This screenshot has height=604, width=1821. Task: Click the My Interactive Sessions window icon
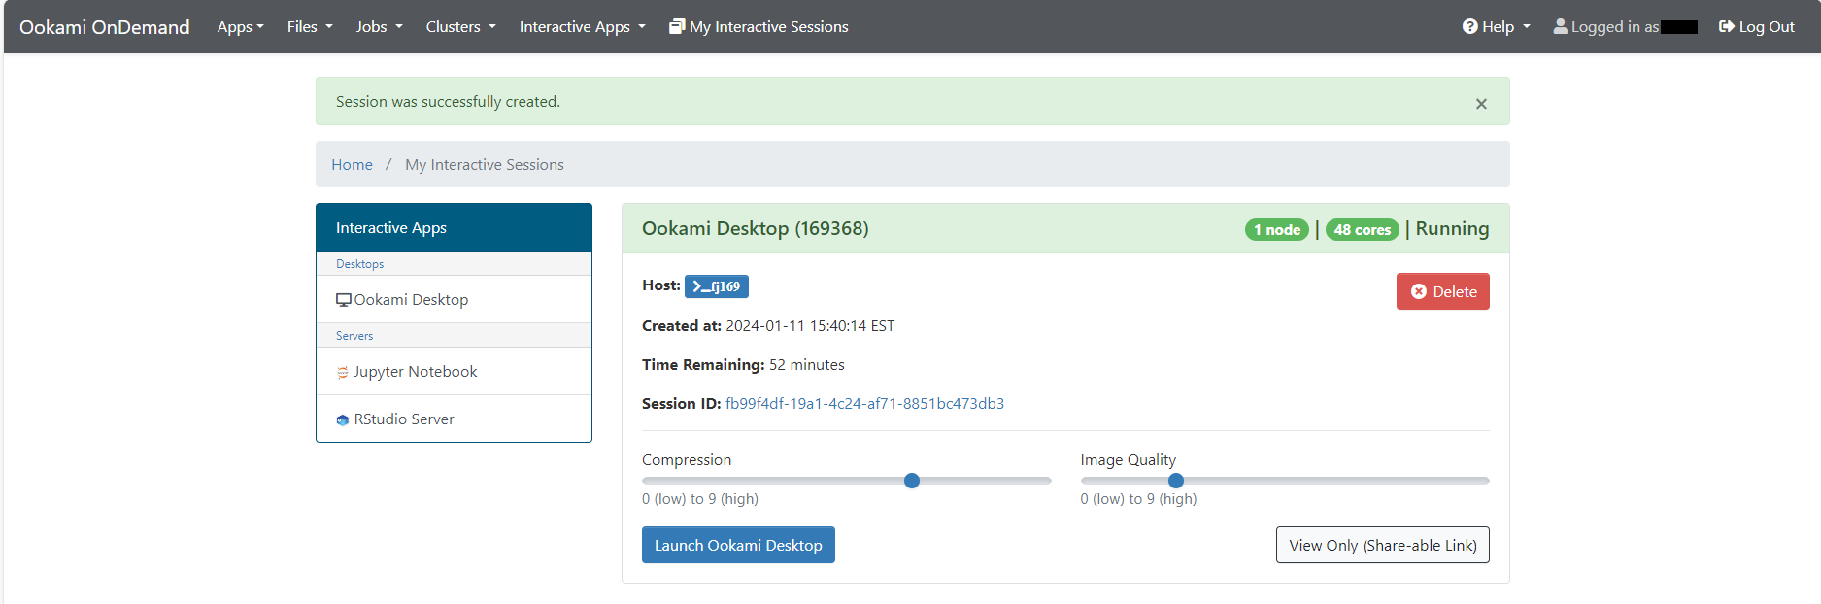[x=677, y=26]
